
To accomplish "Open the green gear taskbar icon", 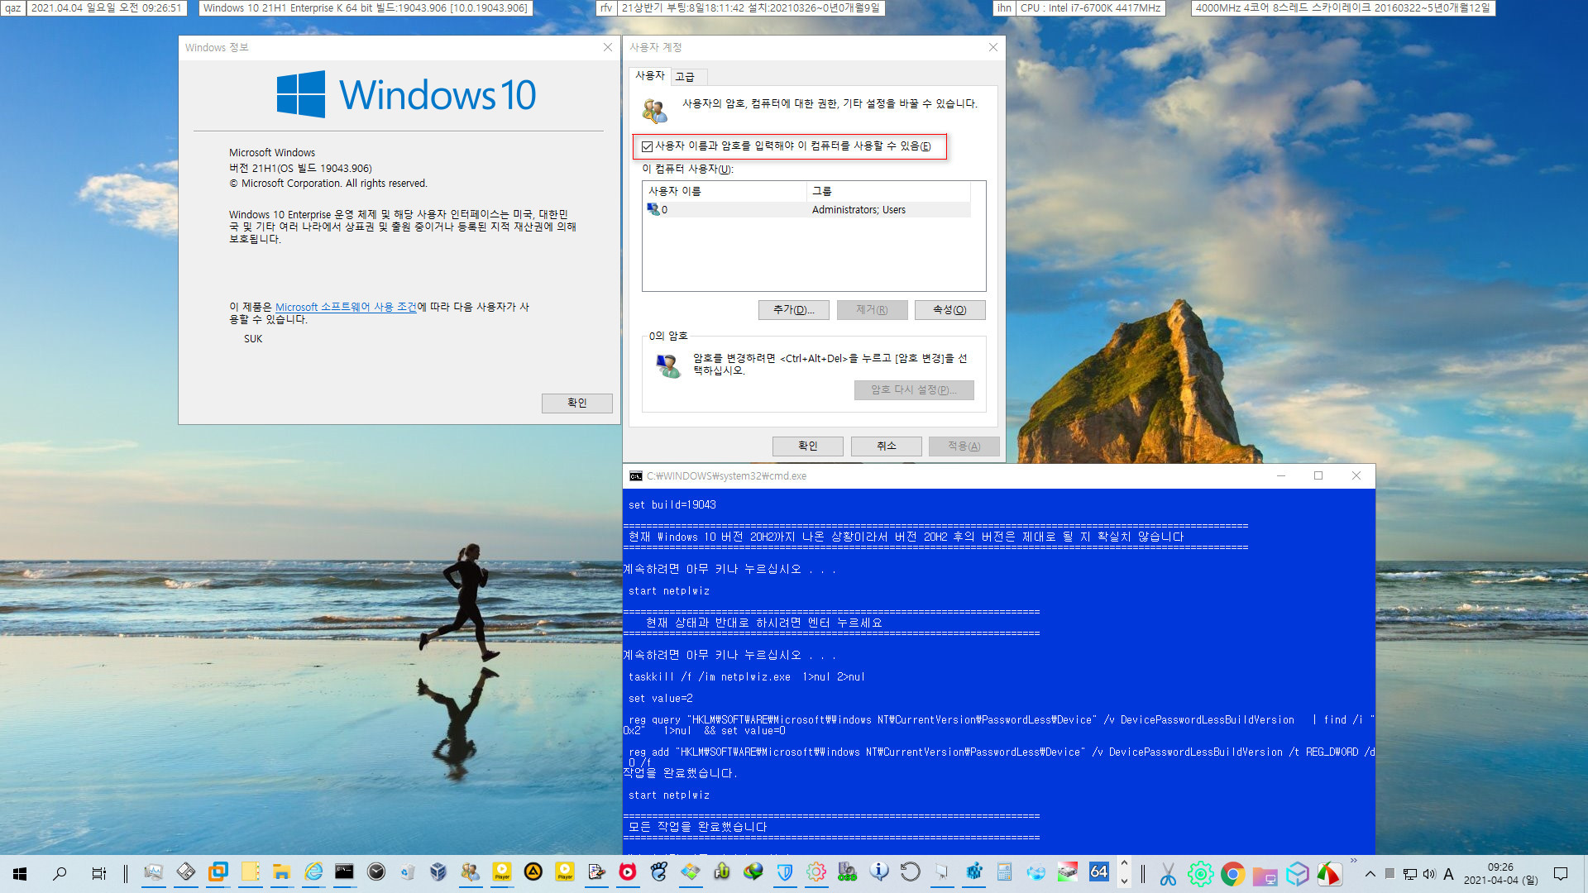I will [1200, 873].
